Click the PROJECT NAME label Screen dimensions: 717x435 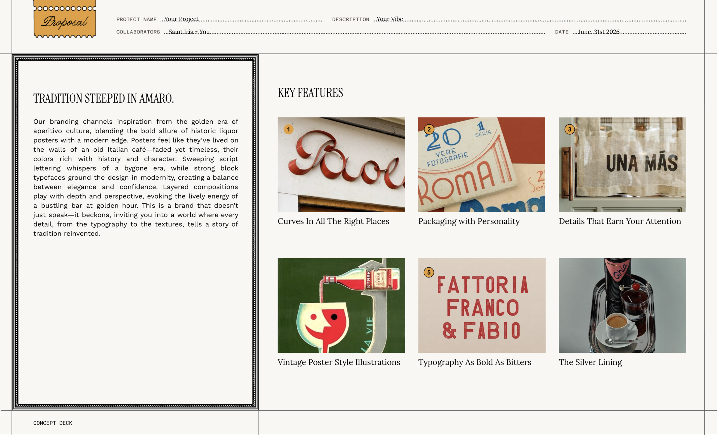tap(136, 20)
